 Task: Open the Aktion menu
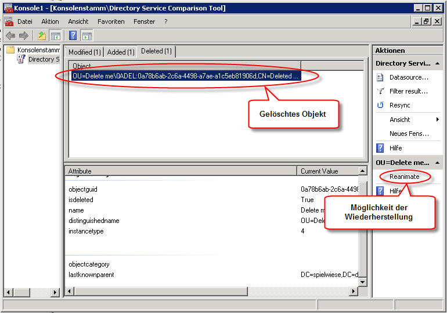pos(50,21)
